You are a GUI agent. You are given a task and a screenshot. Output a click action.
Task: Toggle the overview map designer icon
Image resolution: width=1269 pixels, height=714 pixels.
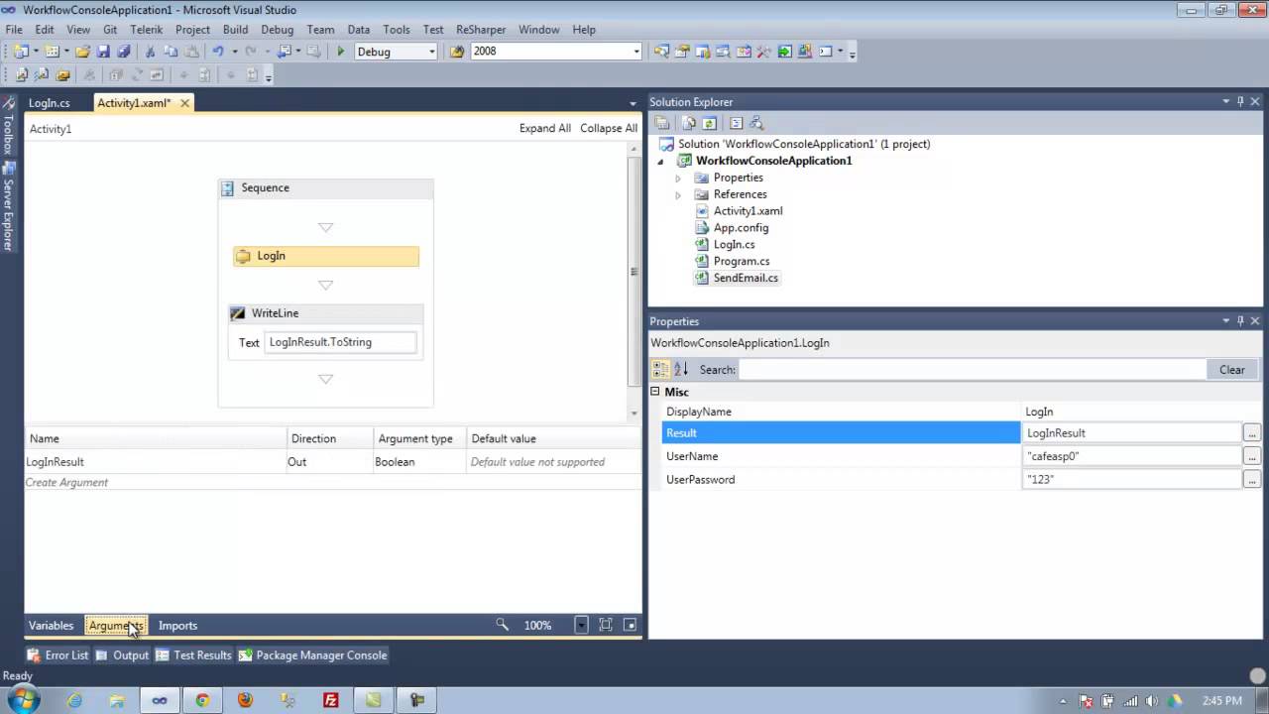coord(630,625)
